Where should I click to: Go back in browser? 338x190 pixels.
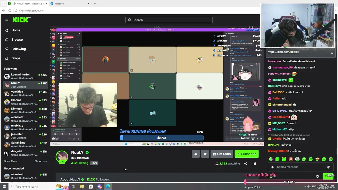[3, 11]
